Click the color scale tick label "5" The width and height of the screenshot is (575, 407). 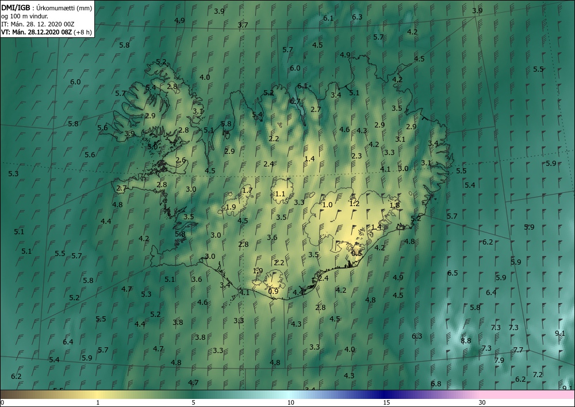coord(193,403)
